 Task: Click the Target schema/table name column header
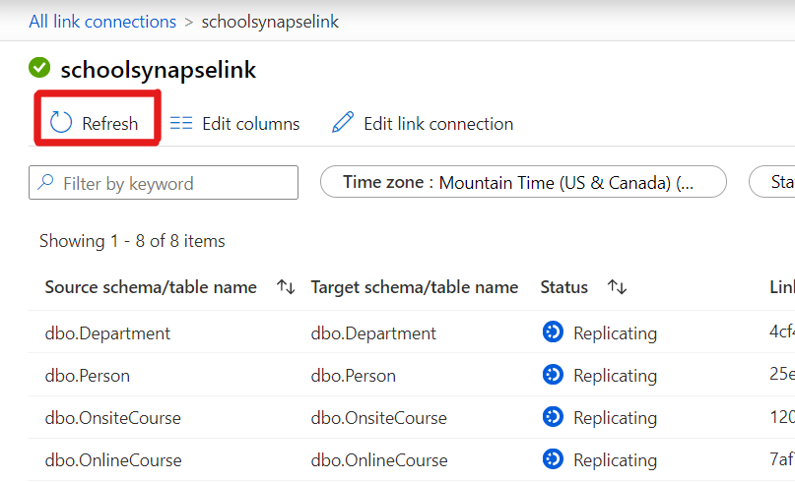coord(414,287)
